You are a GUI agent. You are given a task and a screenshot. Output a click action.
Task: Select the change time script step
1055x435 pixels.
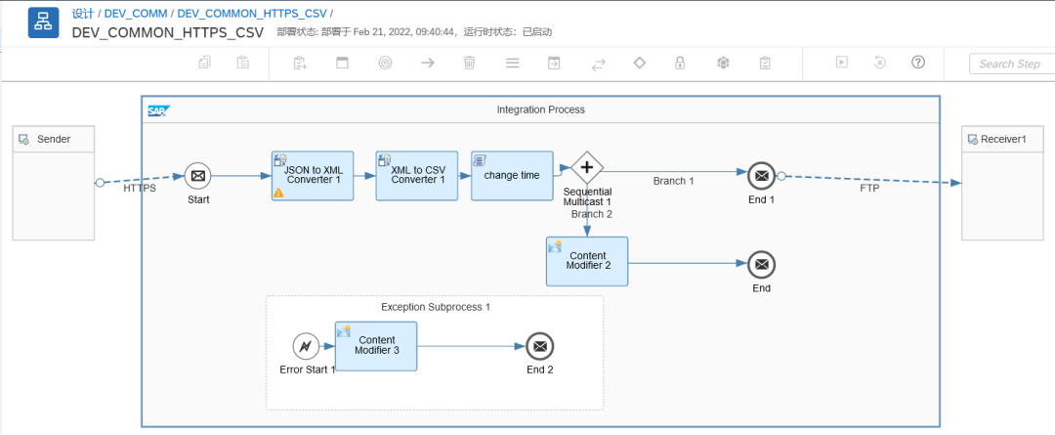point(512,176)
